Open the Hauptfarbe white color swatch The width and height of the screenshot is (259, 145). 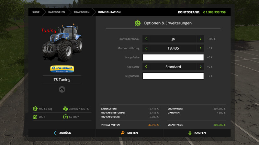click(173, 57)
